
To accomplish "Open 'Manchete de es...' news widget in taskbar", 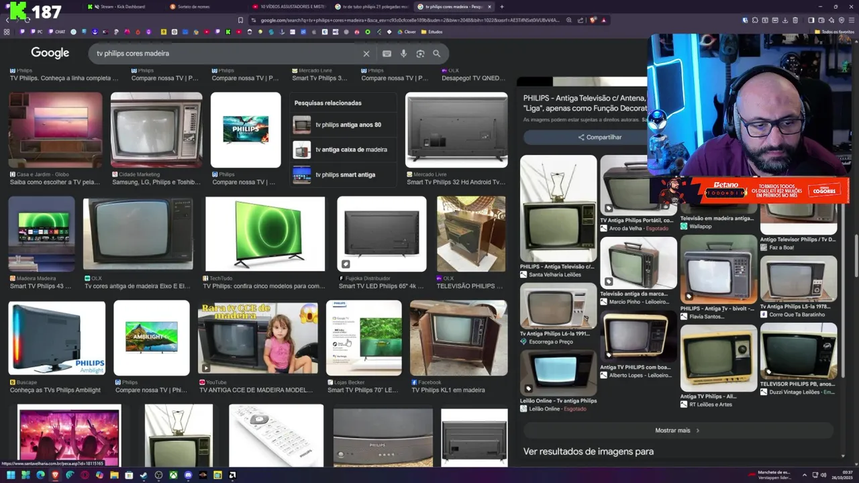I will [x=770, y=475].
